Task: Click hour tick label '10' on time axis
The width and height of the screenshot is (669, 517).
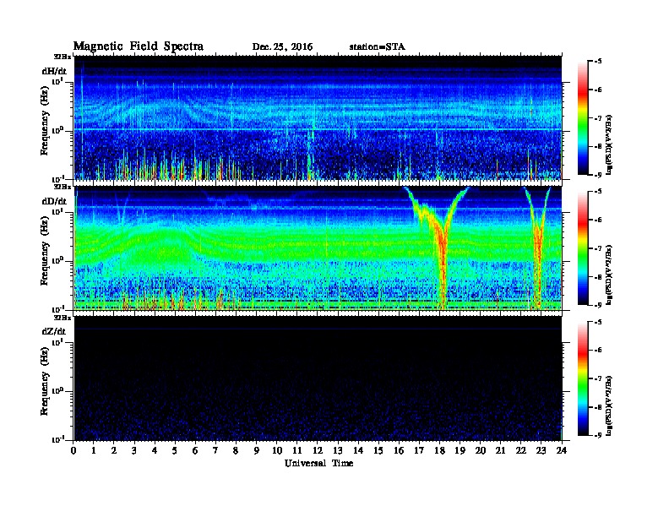Action: pyautogui.click(x=277, y=451)
